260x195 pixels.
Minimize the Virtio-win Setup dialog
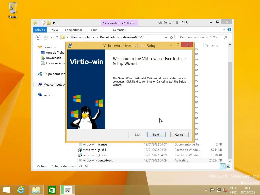coord(171,45)
